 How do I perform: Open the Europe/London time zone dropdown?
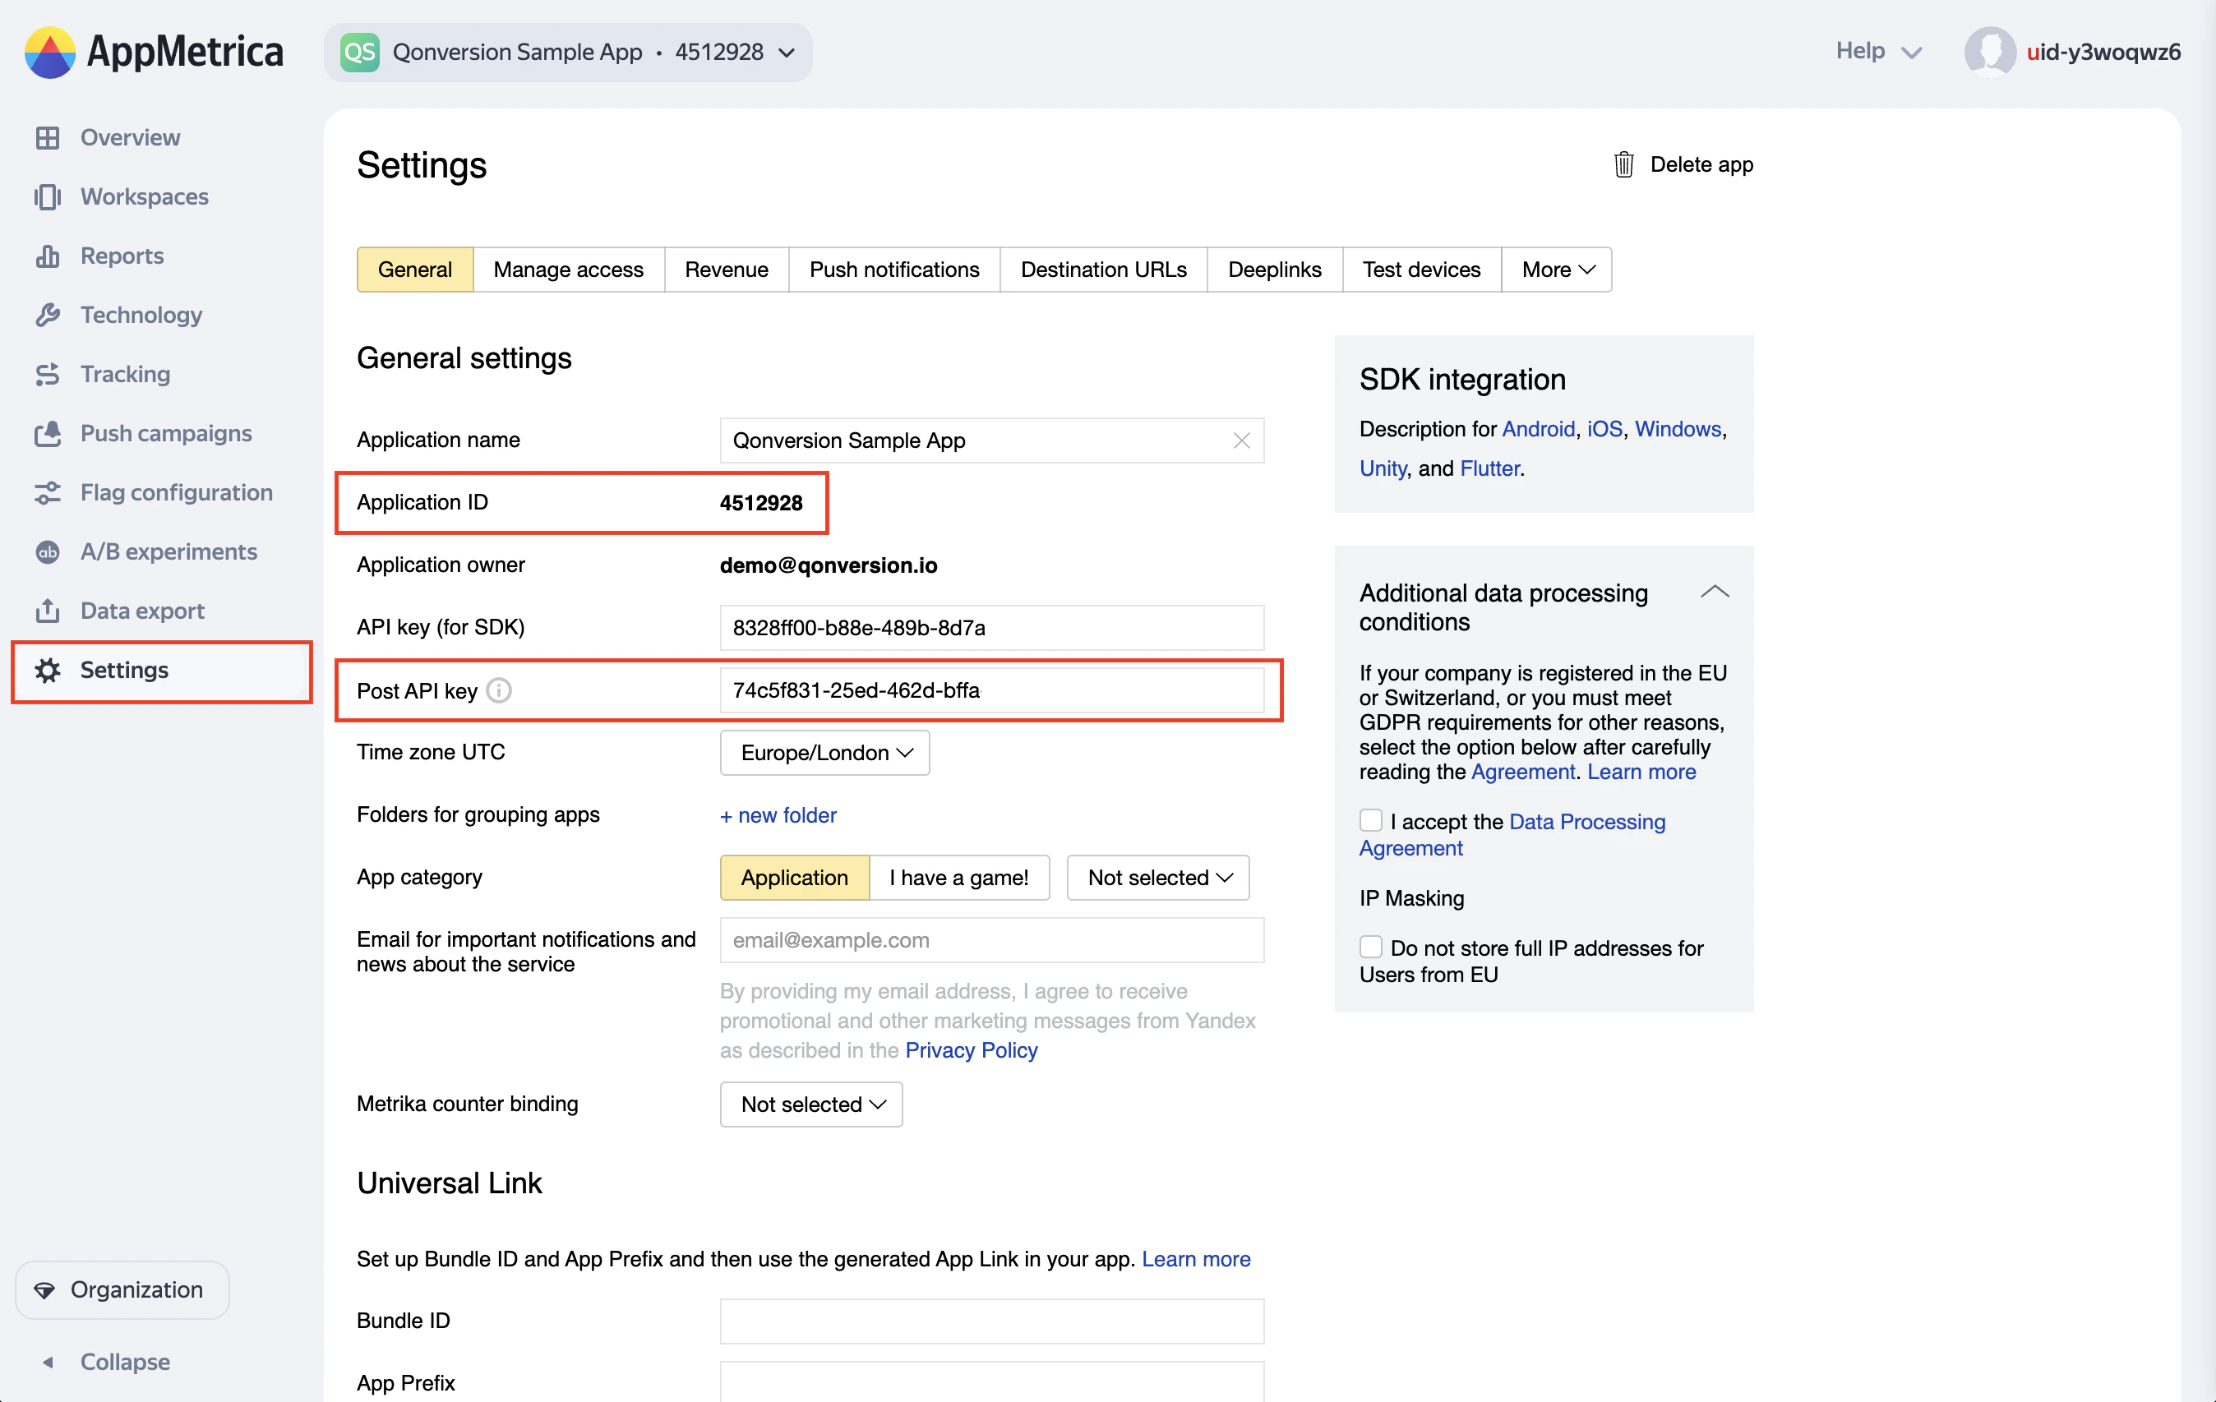click(824, 753)
